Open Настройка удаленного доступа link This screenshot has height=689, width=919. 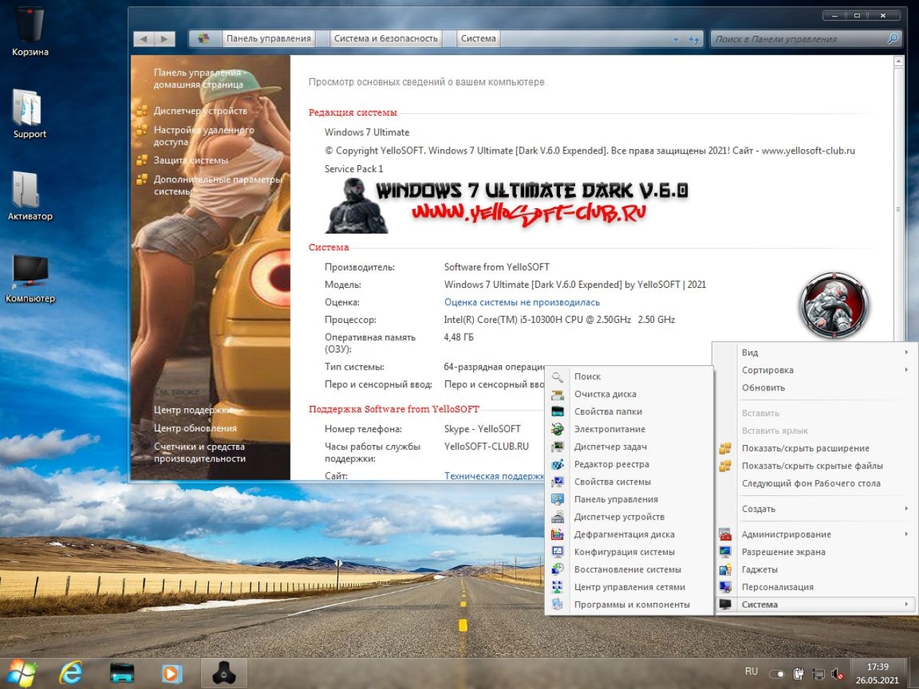pos(204,136)
